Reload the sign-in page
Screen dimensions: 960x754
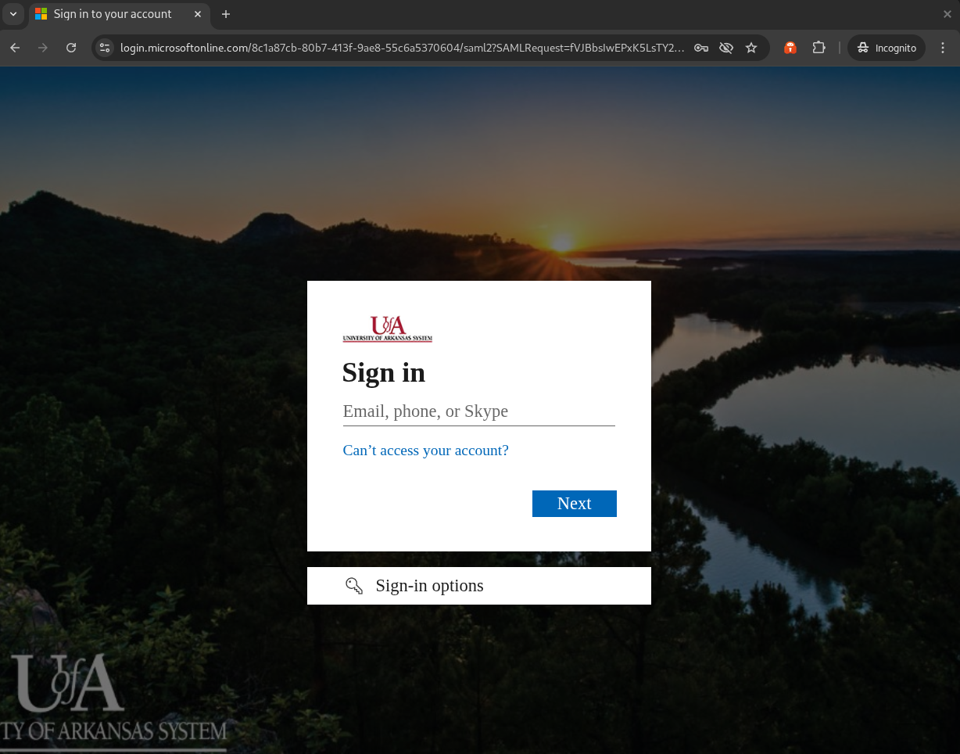pyautogui.click(x=71, y=48)
